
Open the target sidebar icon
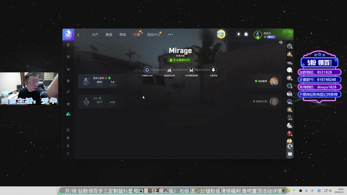click(x=68, y=92)
